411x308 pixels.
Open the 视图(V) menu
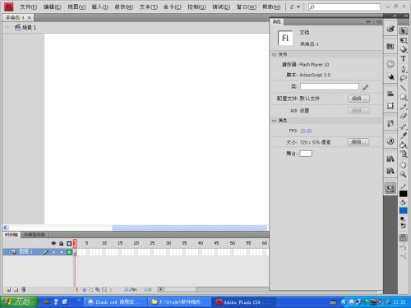[x=76, y=7]
